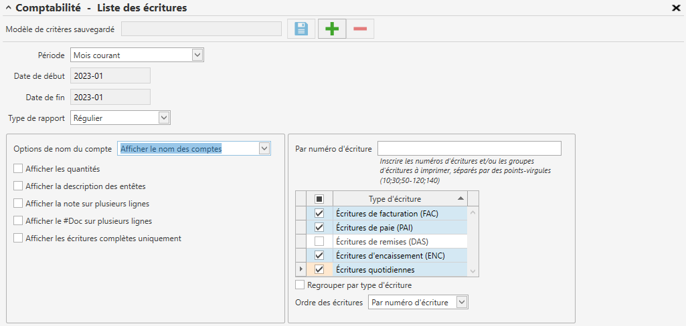Open the Ordre des écritures dropdown
Screen dimensions: 686x326
[x=462, y=303]
